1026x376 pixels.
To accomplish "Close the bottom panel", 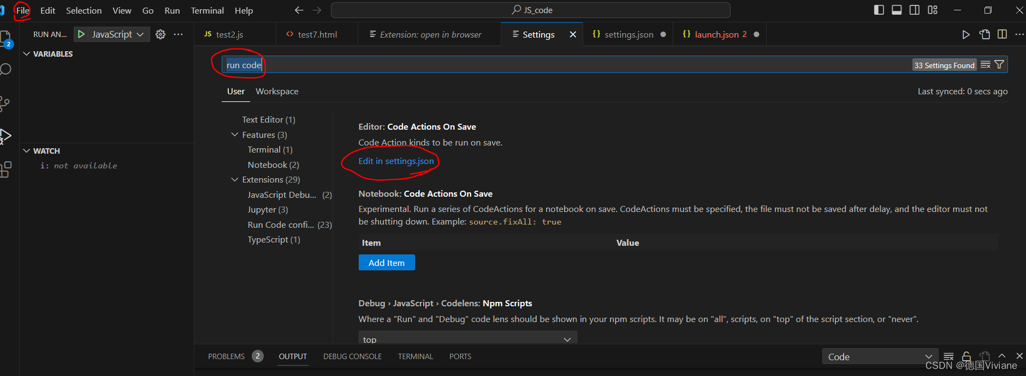I will pos(1019,356).
